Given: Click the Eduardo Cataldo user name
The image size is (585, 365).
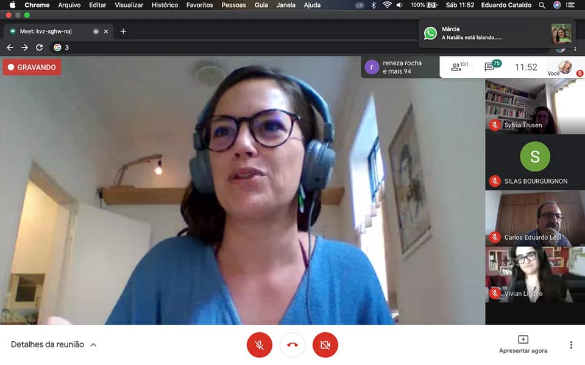Looking at the screenshot, I should (x=506, y=5).
